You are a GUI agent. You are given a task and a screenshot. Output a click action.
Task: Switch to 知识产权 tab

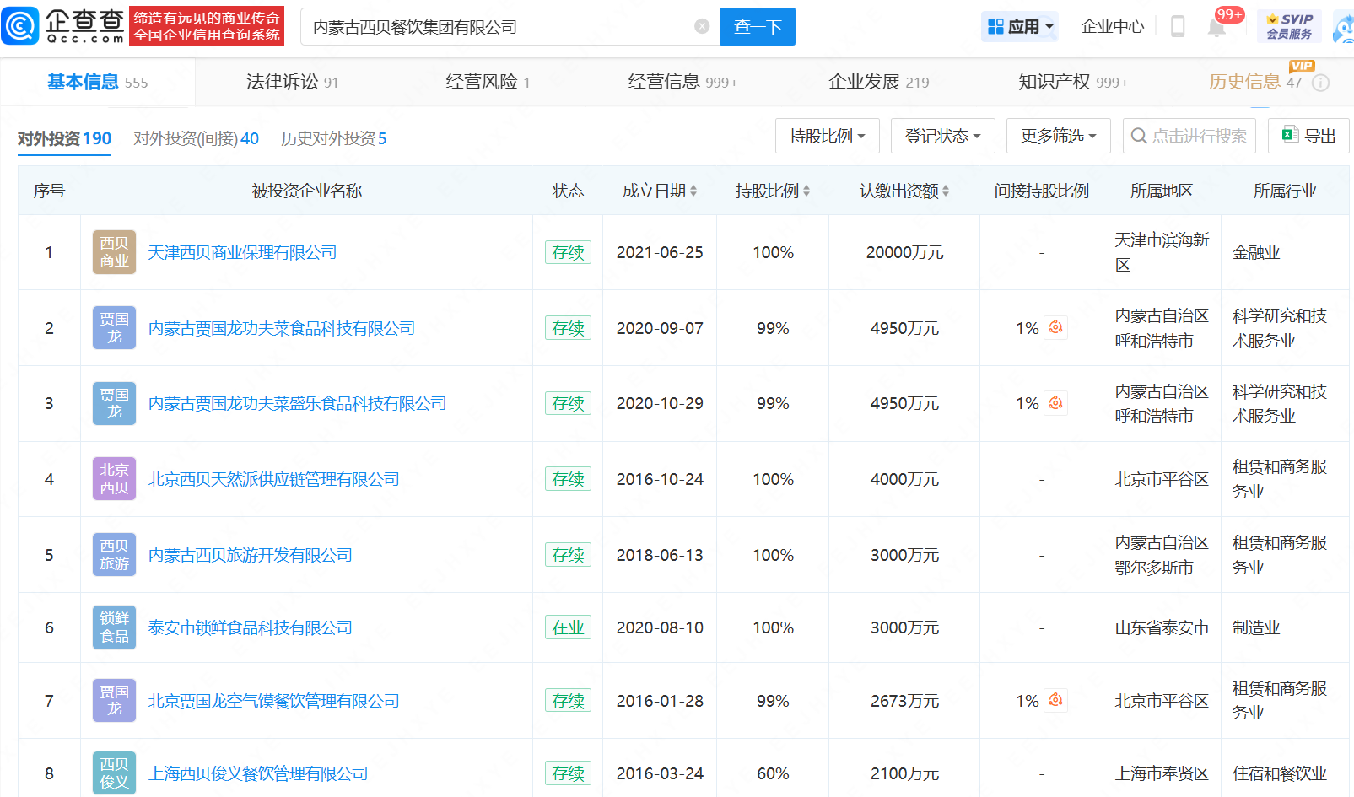[x=1073, y=83]
